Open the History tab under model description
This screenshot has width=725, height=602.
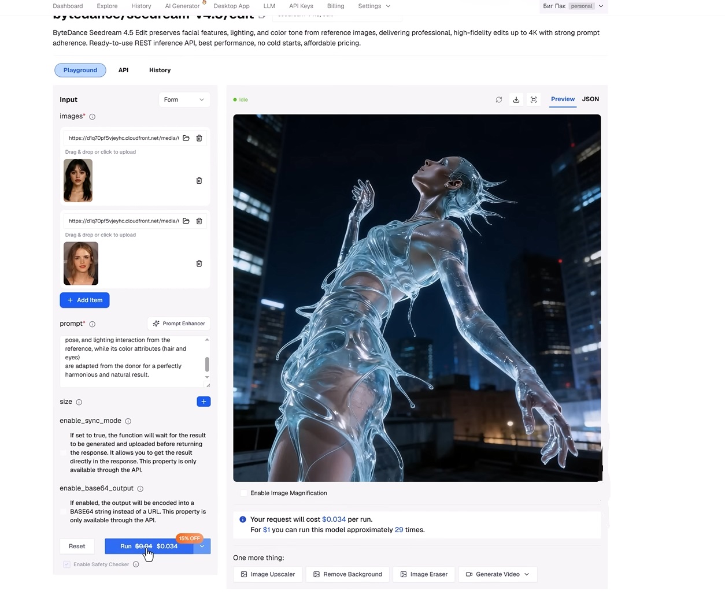[x=160, y=70]
